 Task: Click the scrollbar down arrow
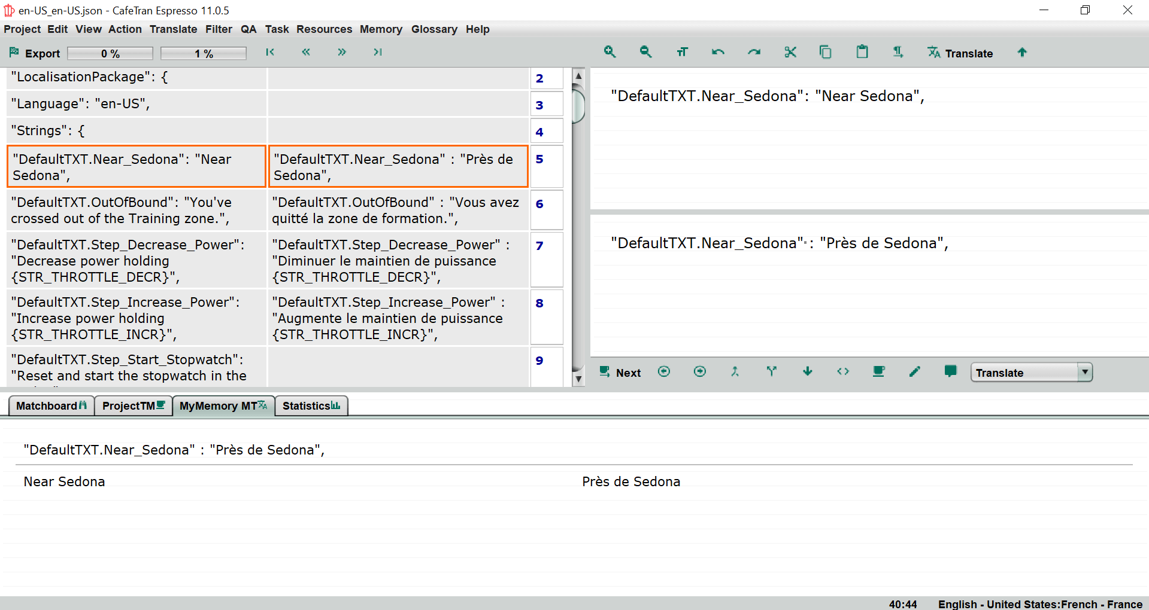[578, 379]
